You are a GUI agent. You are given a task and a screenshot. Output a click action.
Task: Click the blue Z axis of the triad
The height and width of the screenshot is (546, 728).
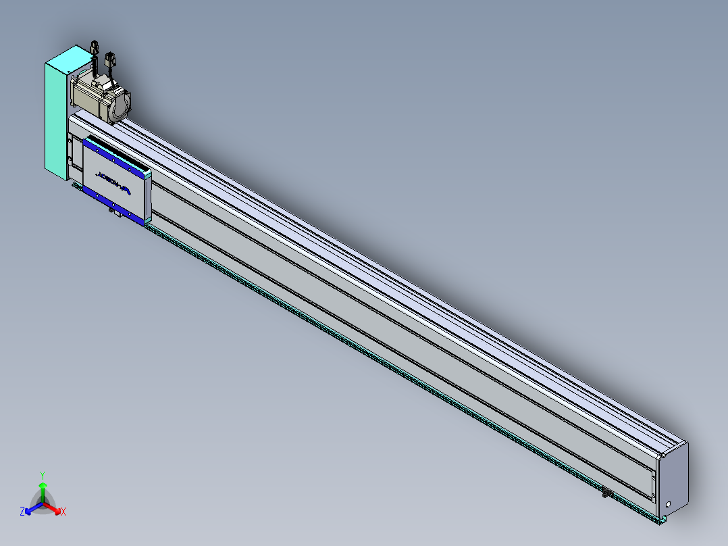click(x=34, y=508)
